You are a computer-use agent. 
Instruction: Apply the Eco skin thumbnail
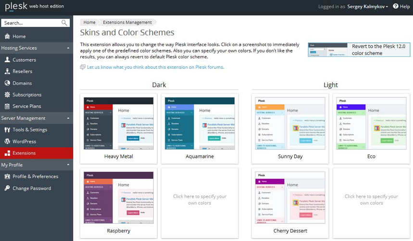point(371,123)
